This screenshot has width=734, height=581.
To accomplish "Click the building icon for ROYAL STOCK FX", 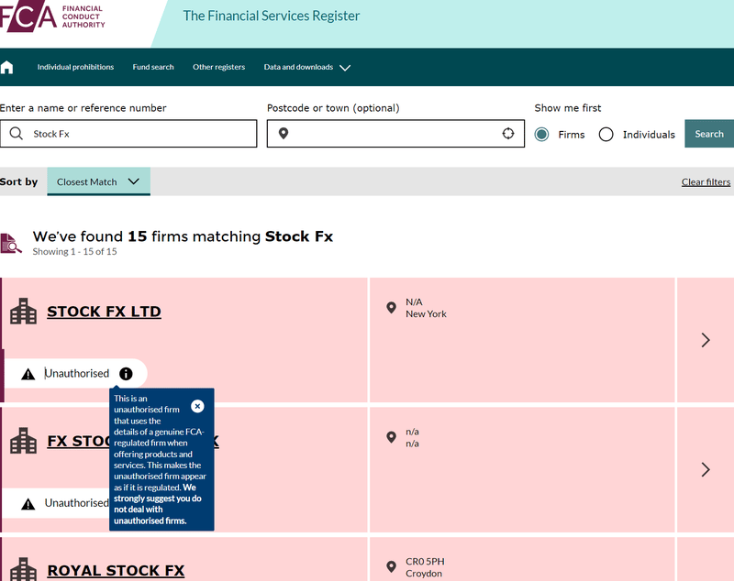I will [24, 569].
